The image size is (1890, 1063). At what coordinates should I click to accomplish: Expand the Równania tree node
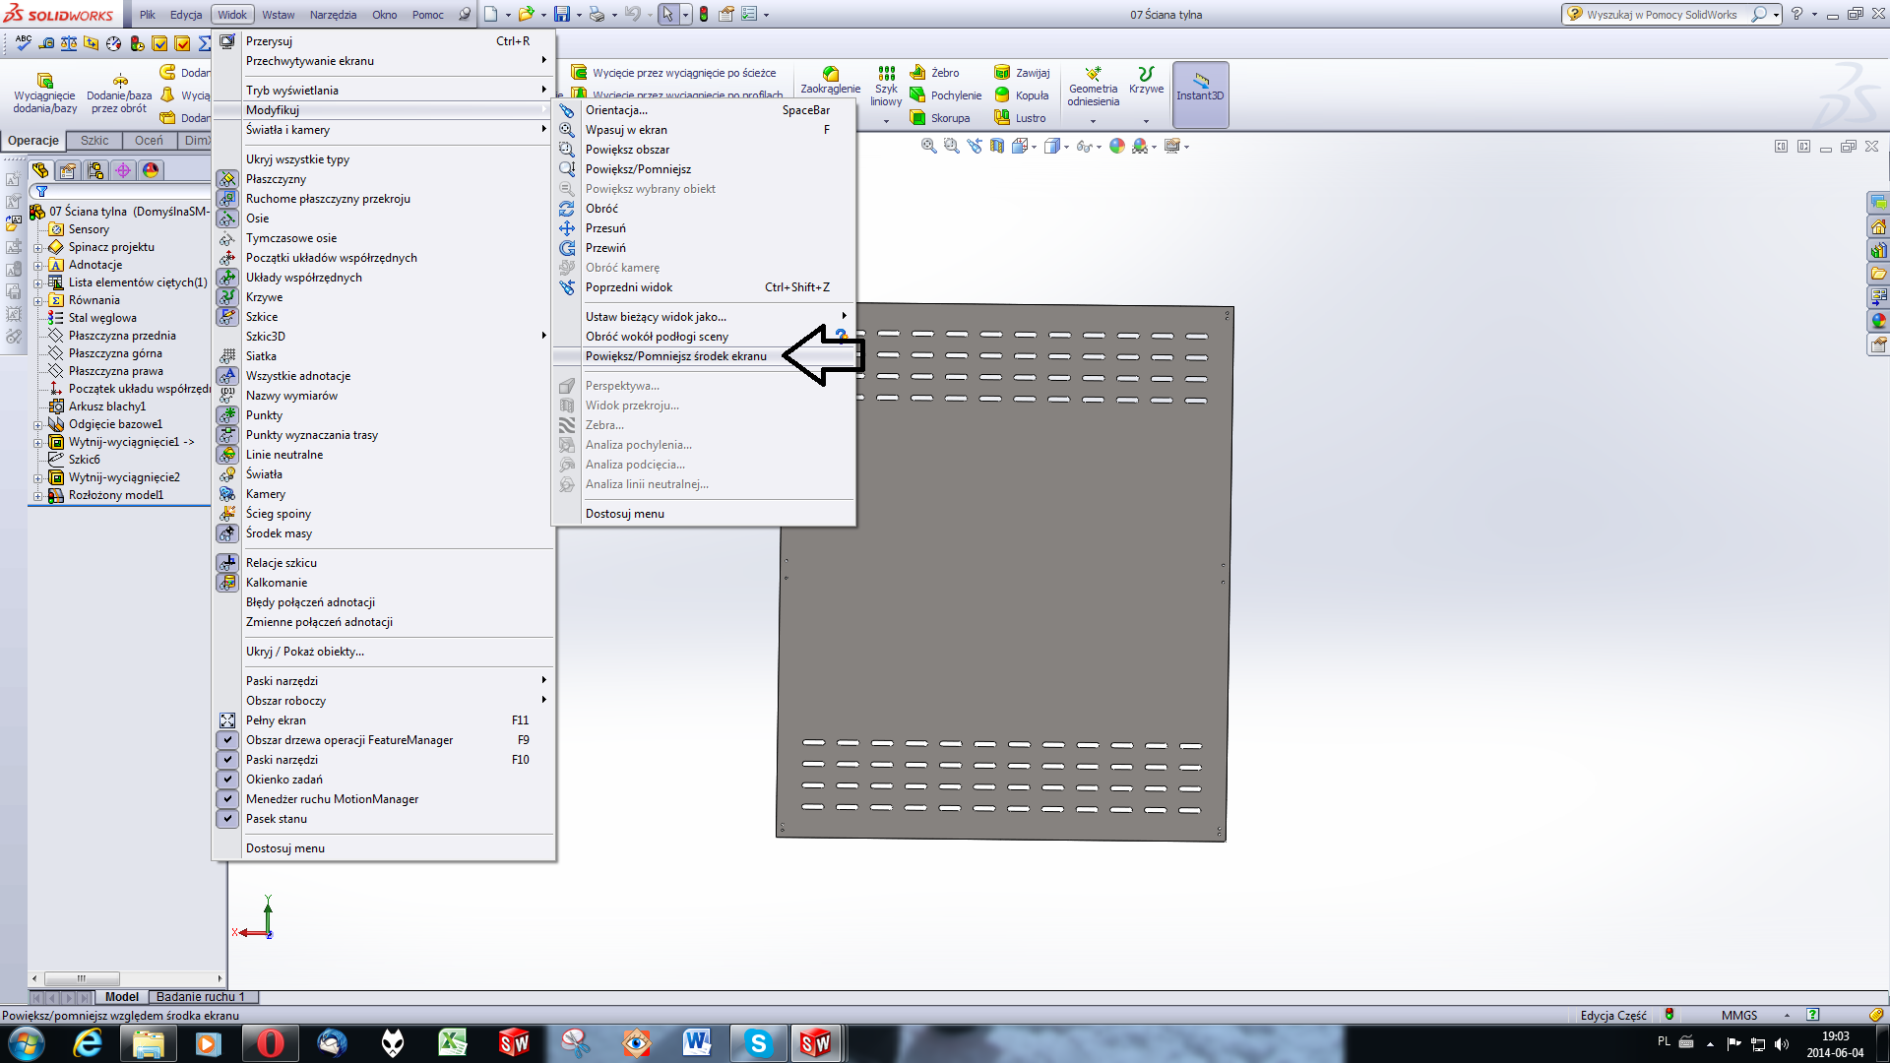coord(38,301)
